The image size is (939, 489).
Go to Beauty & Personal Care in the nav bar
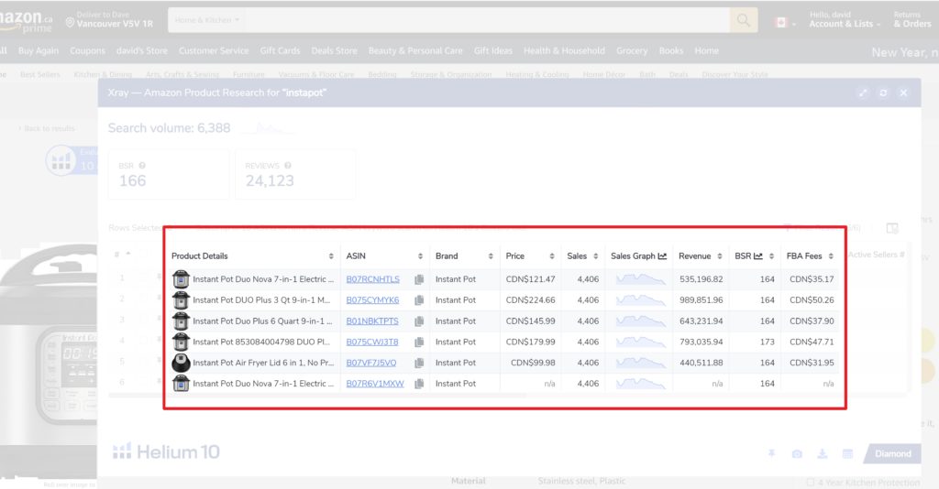[415, 51]
